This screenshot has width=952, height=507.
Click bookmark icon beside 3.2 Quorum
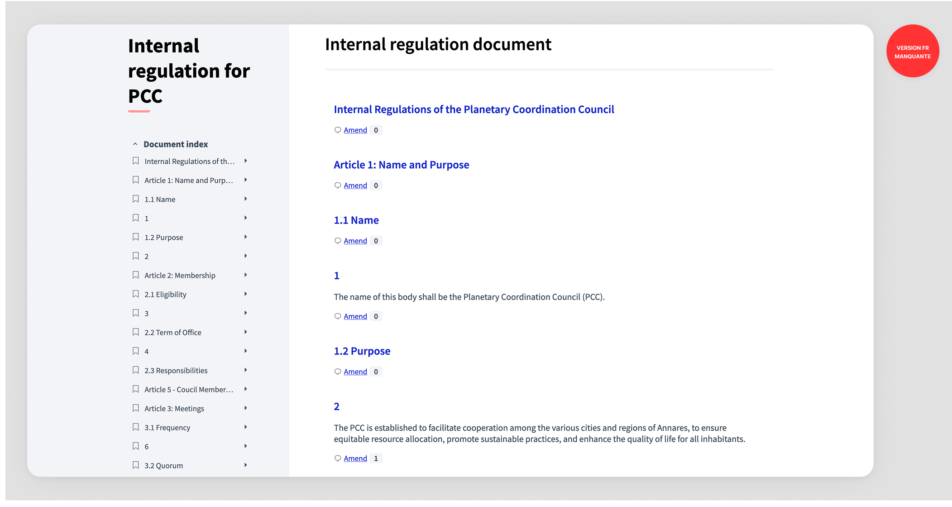pyautogui.click(x=135, y=465)
